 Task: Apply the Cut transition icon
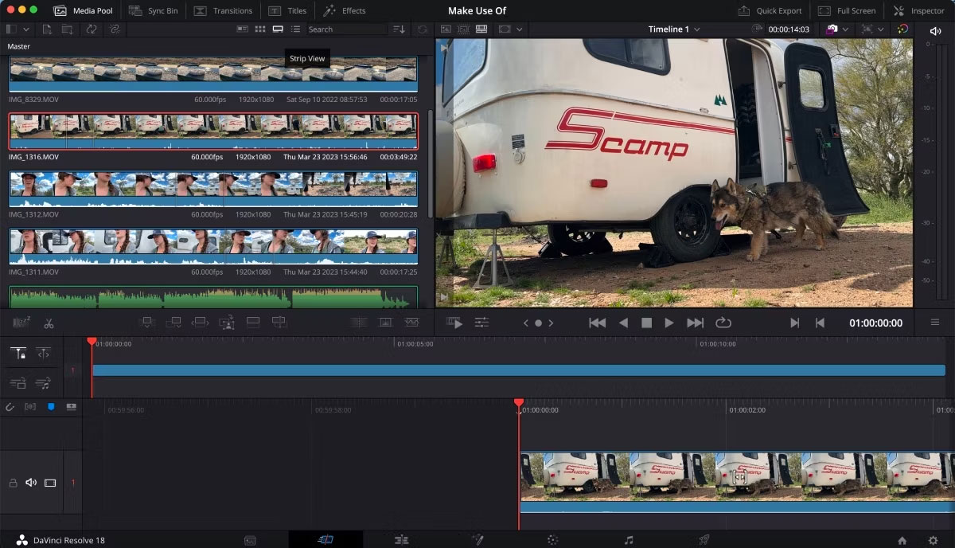(x=358, y=323)
